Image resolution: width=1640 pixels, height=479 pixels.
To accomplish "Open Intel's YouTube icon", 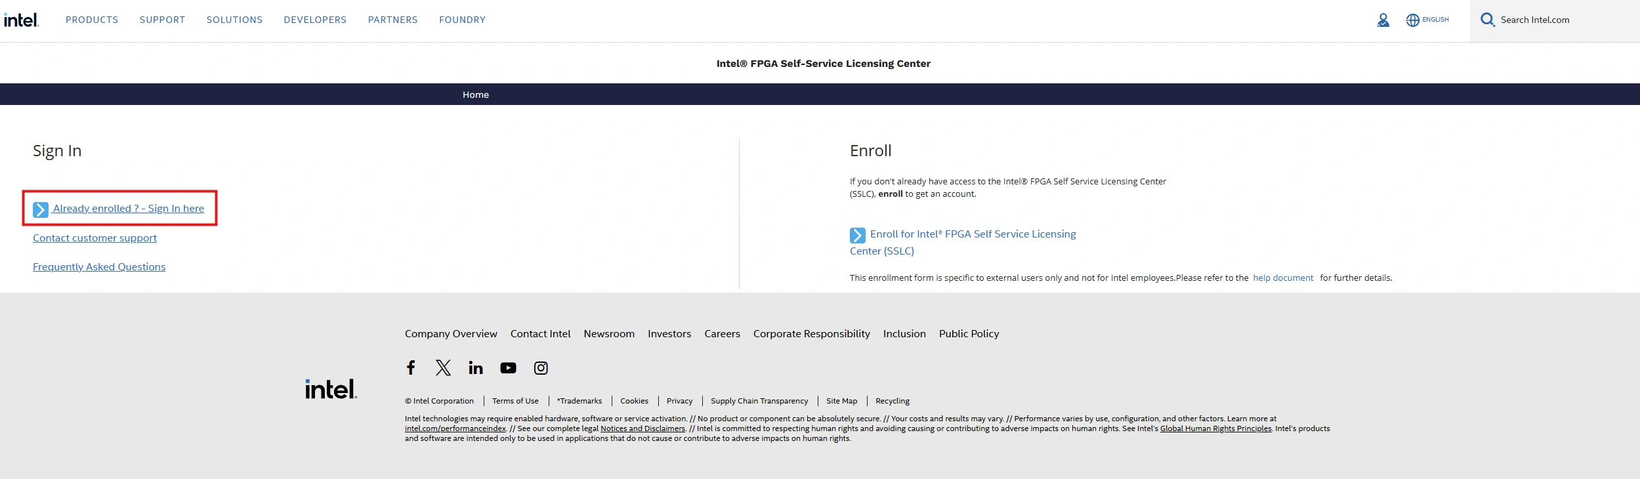I will (508, 367).
